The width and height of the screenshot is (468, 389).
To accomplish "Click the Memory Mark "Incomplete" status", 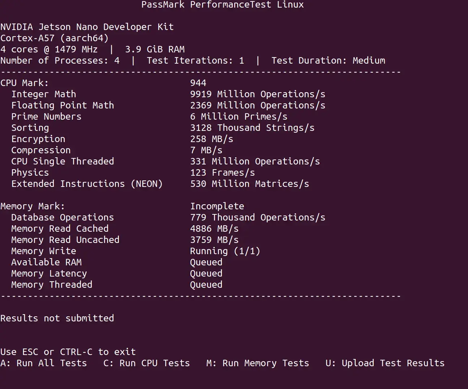I will click(x=217, y=206).
